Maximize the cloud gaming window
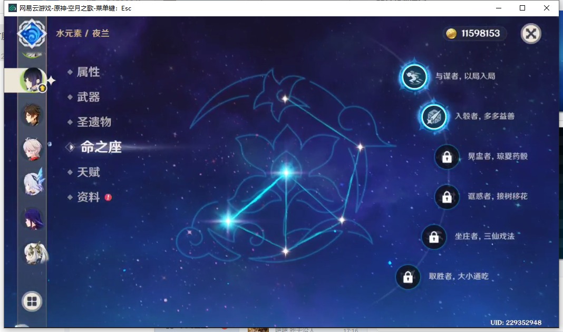Screen dimensions: 563x332 tap(522, 8)
